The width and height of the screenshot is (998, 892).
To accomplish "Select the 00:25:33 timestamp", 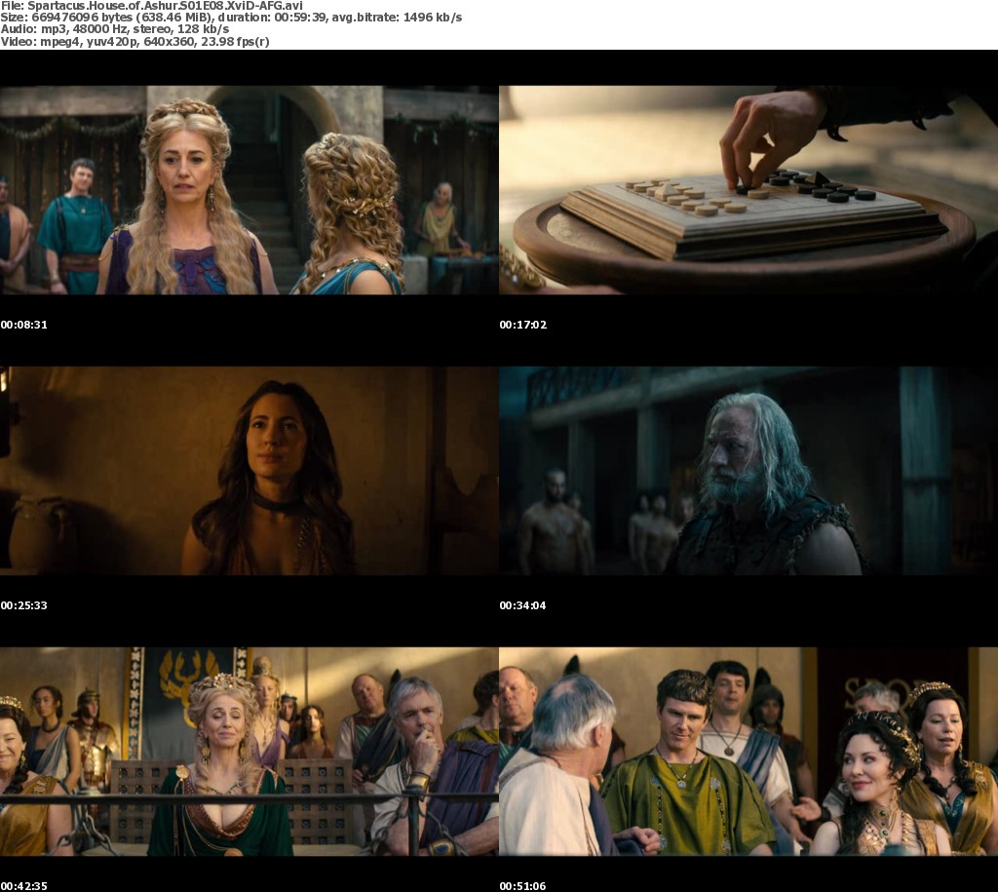I will point(23,605).
